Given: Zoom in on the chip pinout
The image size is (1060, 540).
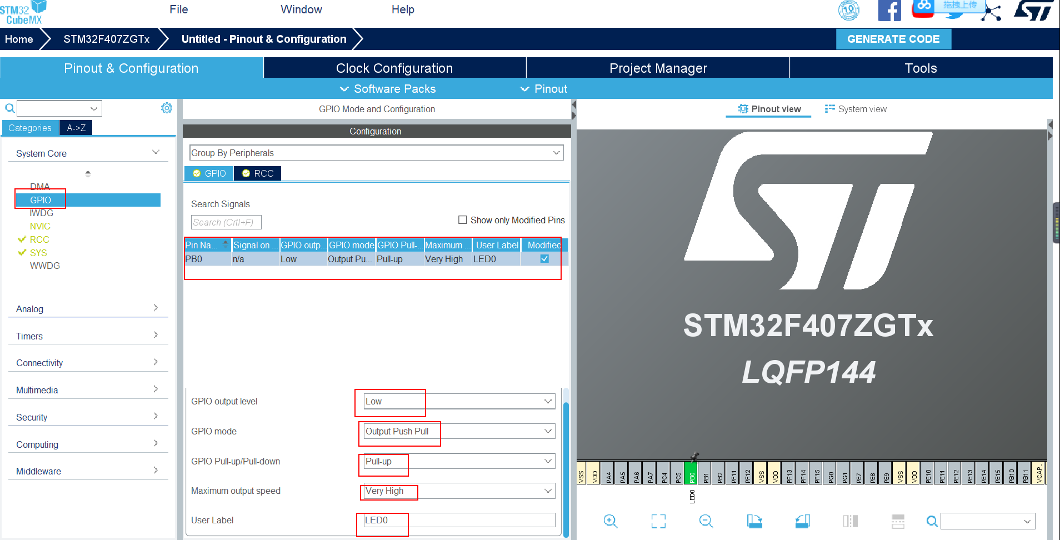Looking at the screenshot, I should click(x=611, y=521).
